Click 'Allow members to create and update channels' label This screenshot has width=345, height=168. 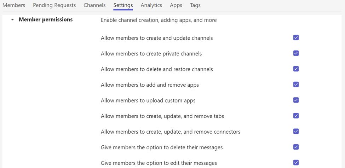[157, 38]
